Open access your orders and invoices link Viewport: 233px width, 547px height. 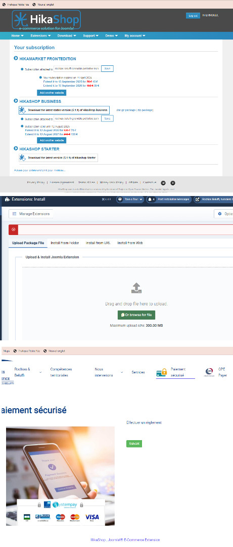click(39, 170)
